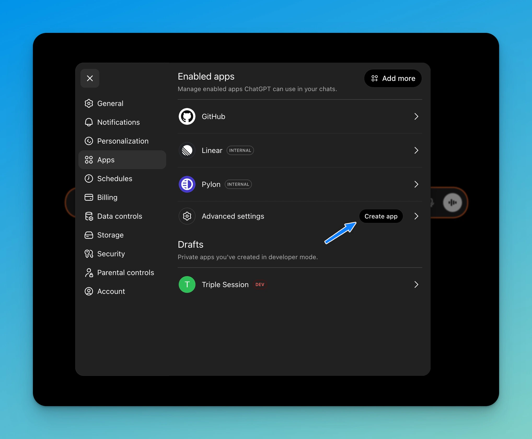The image size is (532, 439).
Task: Click the Triple Session draft name
Action: pos(225,284)
